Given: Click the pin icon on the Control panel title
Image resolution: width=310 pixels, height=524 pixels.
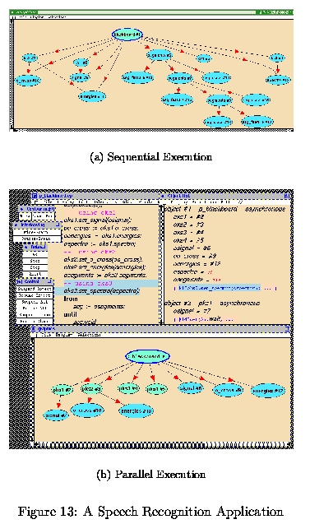Looking at the screenshot, I should coord(20,281).
